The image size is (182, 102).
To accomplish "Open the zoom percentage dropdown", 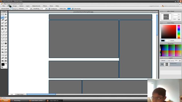I will pos(179,19).
